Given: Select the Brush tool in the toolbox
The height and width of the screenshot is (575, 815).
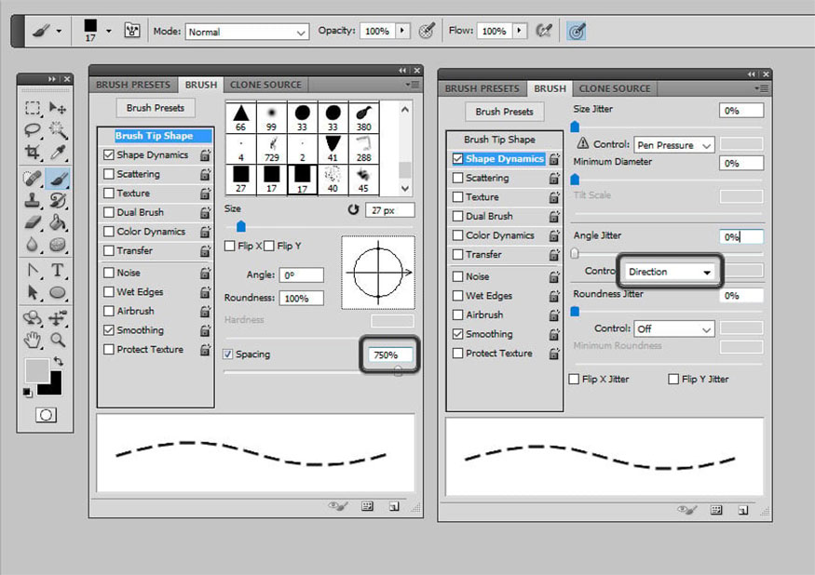Looking at the screenshot, I should point(58,177).
